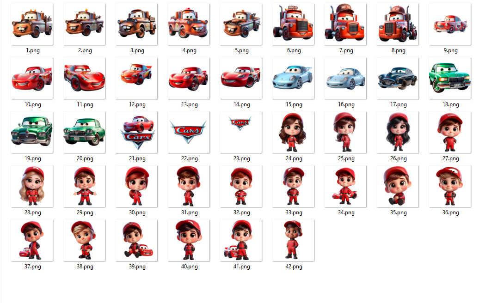Select the 17.png dark blue car thumbnail
Image resolution: width=479 pixels, height=303 pixels.
tap(398, 78)
